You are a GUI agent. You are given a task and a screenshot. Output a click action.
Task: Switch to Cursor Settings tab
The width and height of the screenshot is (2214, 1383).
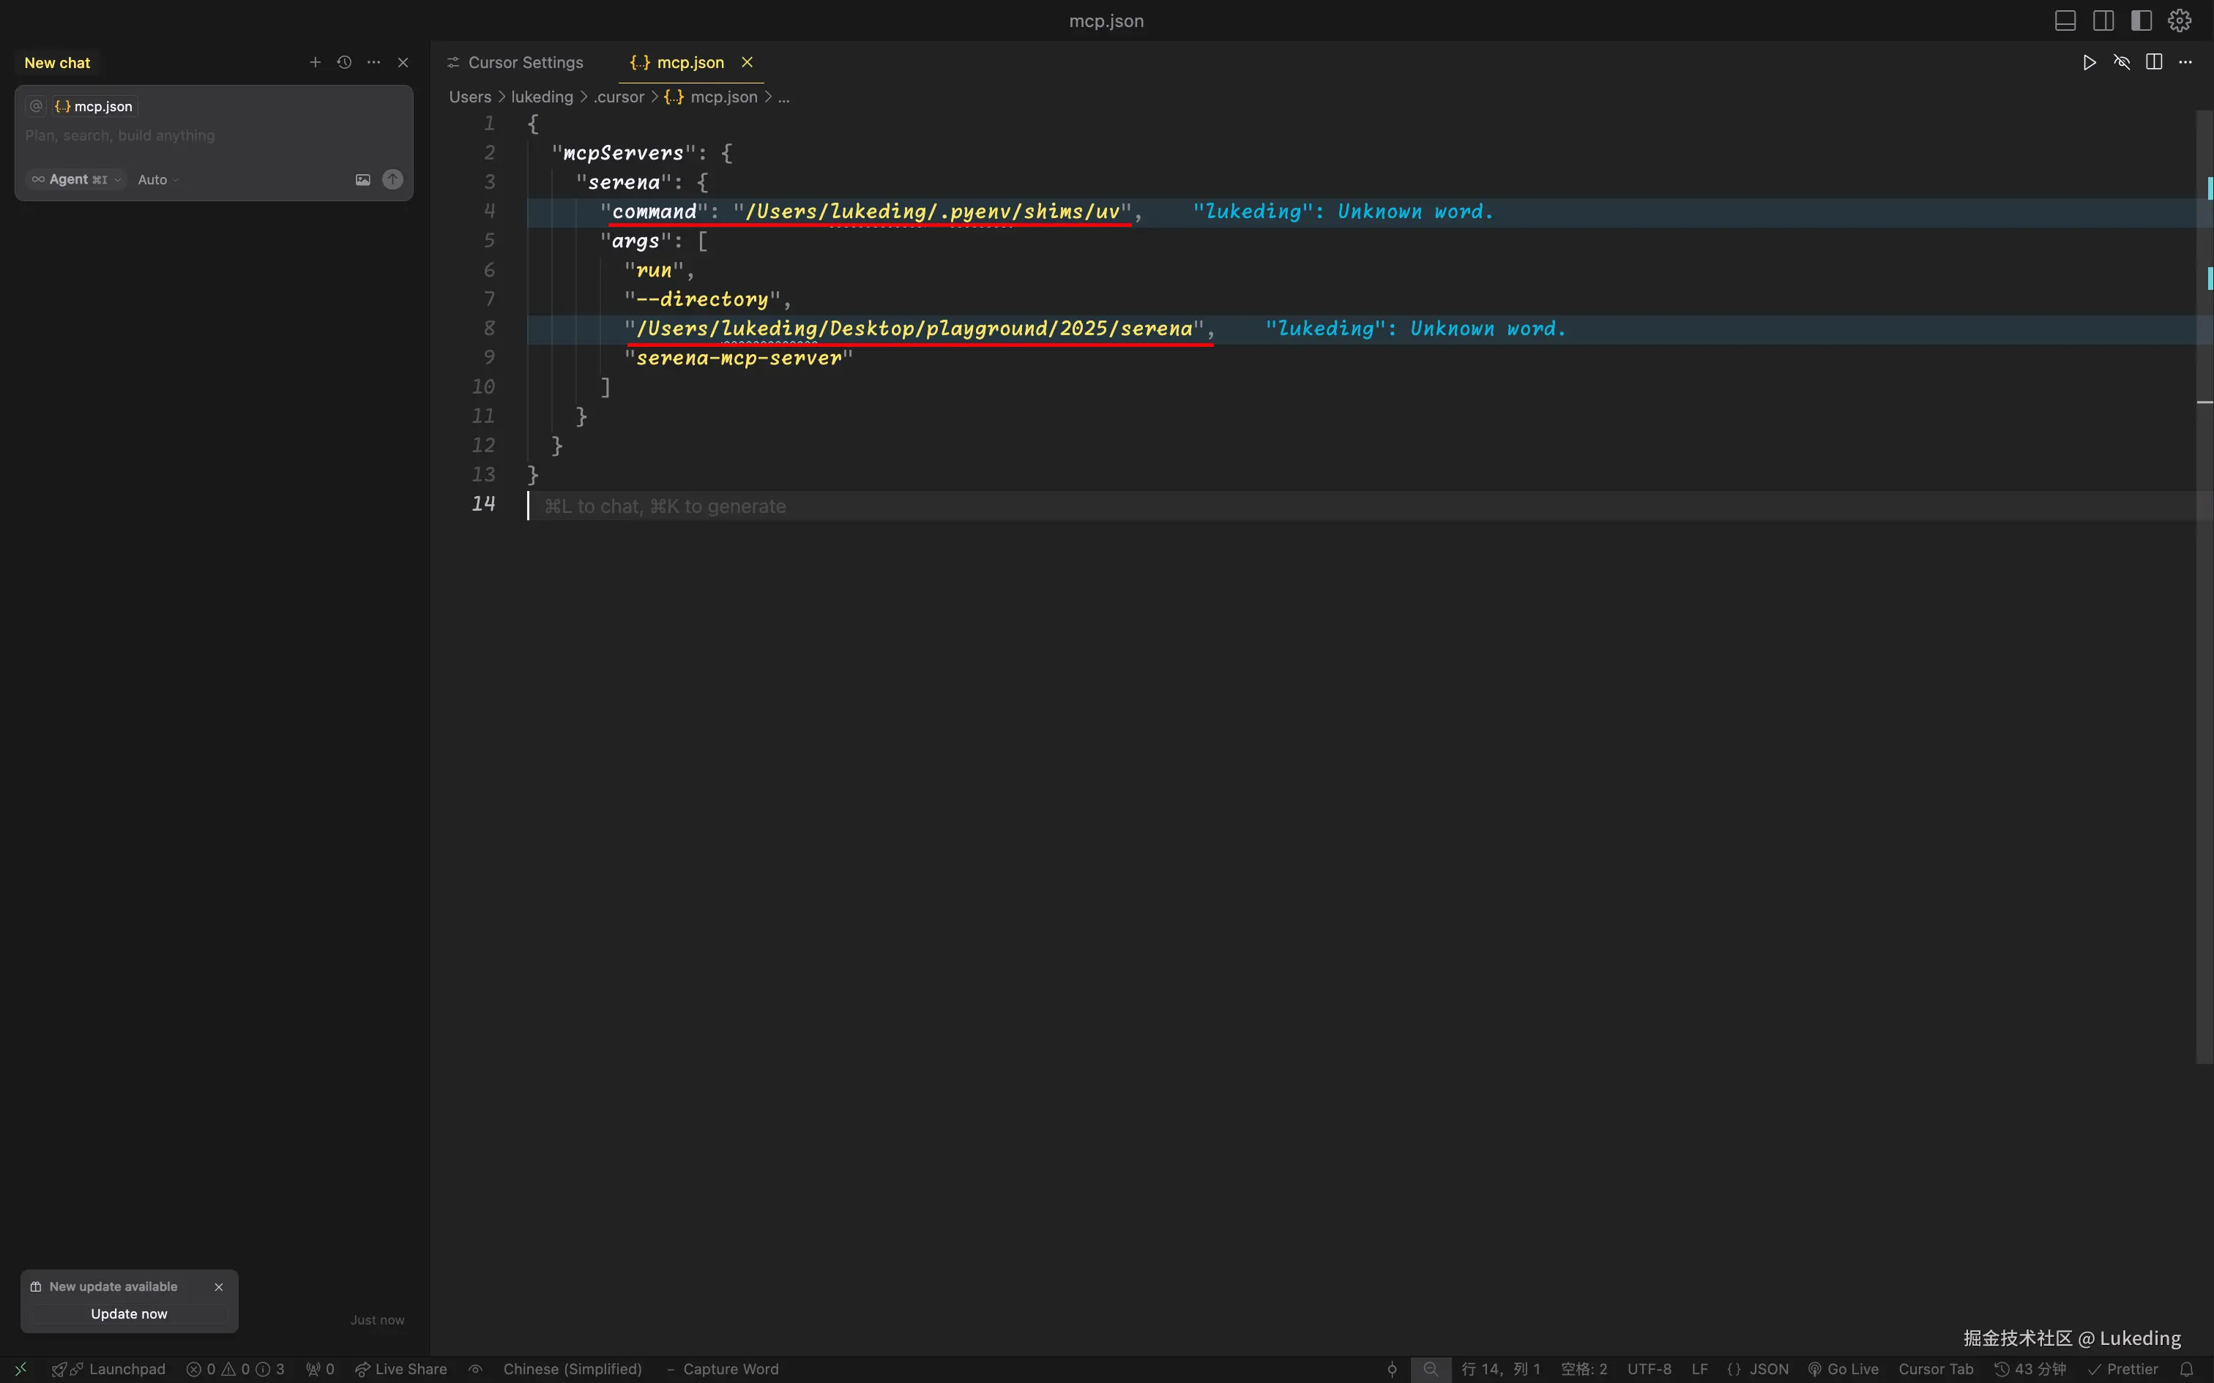[525, 62]
